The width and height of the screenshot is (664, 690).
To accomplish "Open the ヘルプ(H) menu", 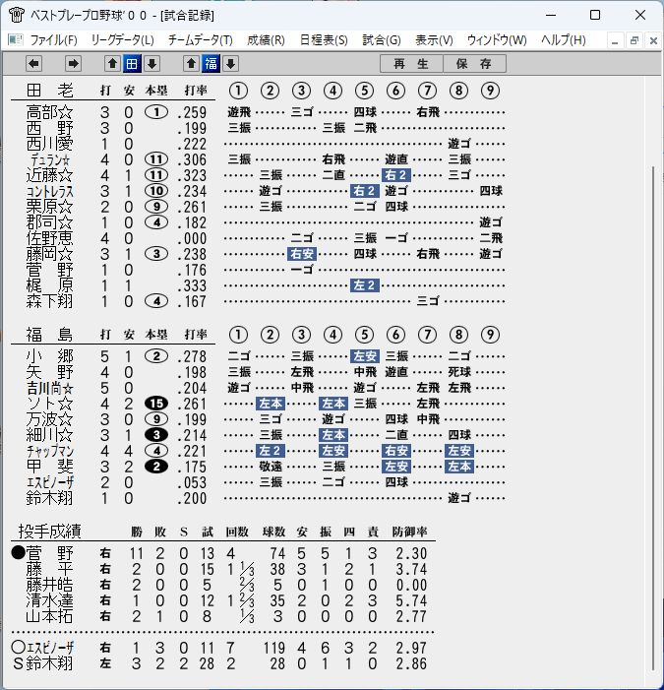I will tap(563, 40).
